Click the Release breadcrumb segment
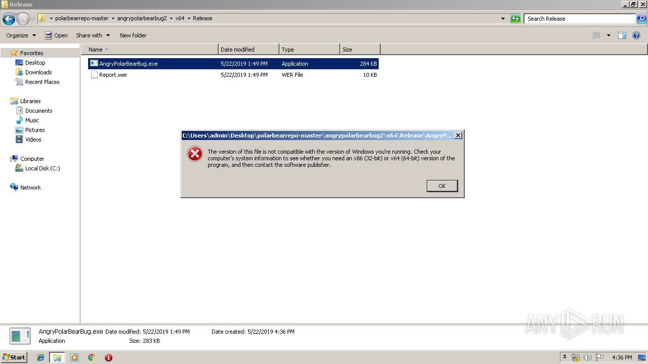This screenshot has height=364, width=648. pos(202,18)
